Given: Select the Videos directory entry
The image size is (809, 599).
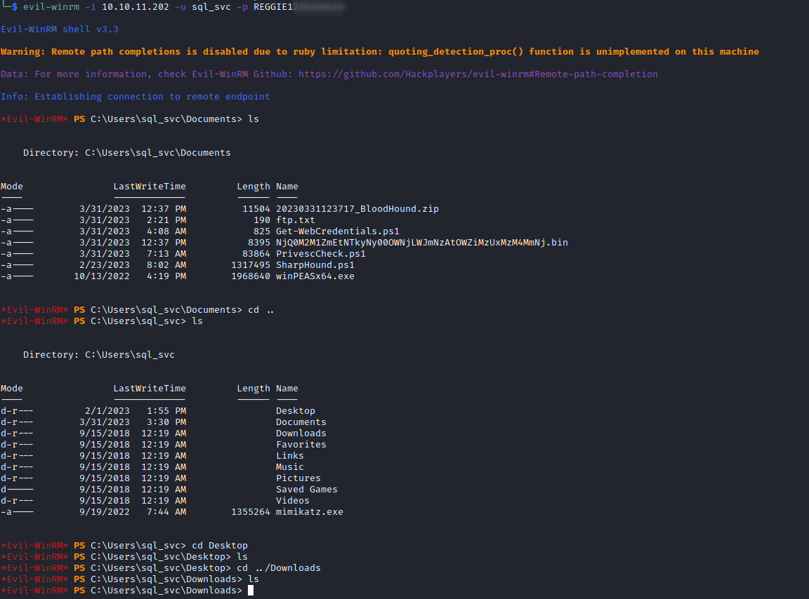Looking at the screenshot, I should 292,500.
